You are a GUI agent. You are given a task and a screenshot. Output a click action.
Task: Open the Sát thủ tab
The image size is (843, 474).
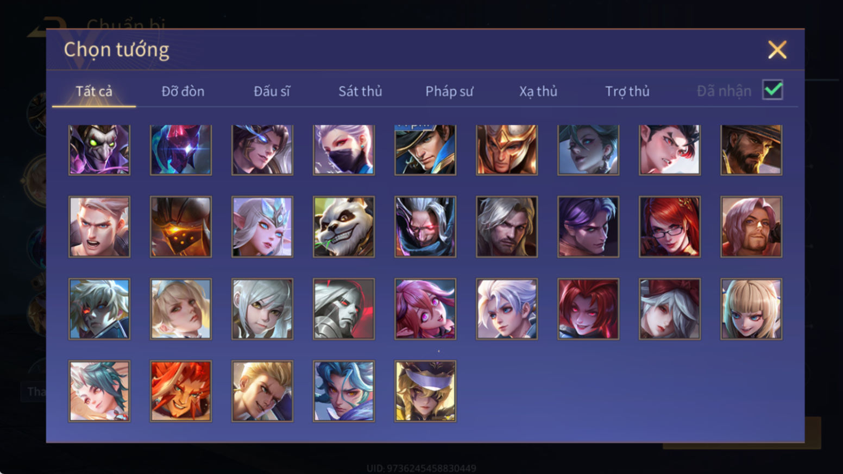(360, 91)
